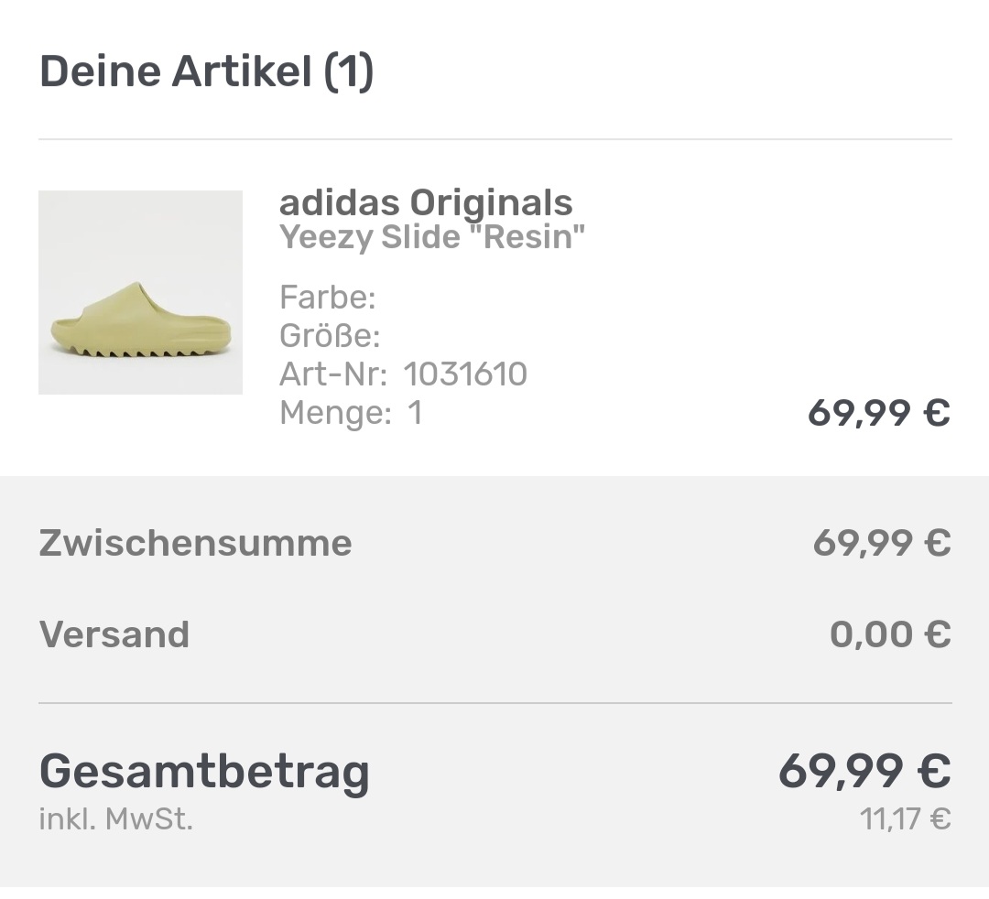
Task: Click the item price in the product row
Action: 878,413
